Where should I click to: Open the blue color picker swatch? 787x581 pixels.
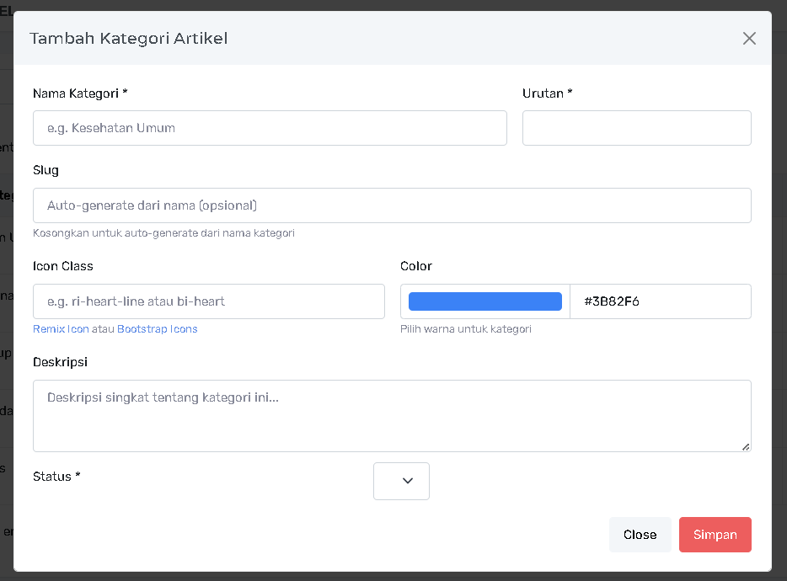coord(485,301)
